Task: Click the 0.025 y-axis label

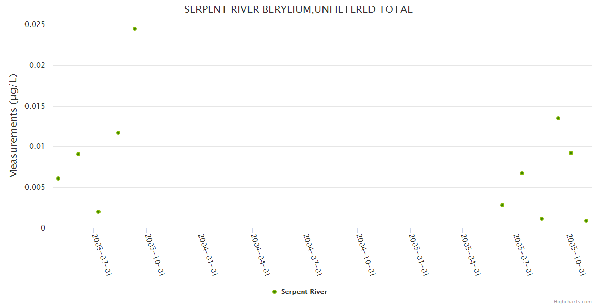Action: click(x=35, y=24)
